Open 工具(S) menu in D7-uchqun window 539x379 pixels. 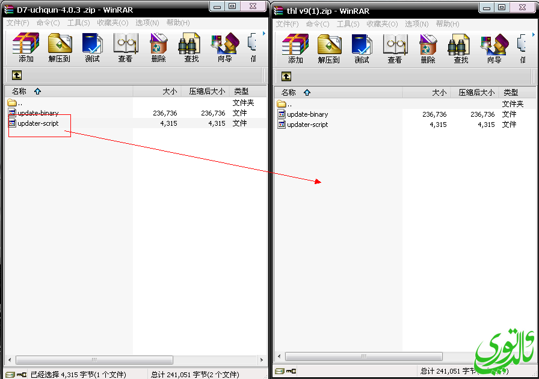click(78, 23)
